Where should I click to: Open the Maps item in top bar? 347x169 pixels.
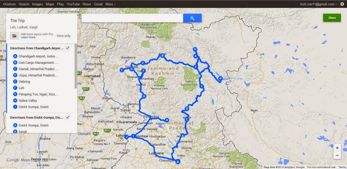pyautogui.click(x=50, y=4)
